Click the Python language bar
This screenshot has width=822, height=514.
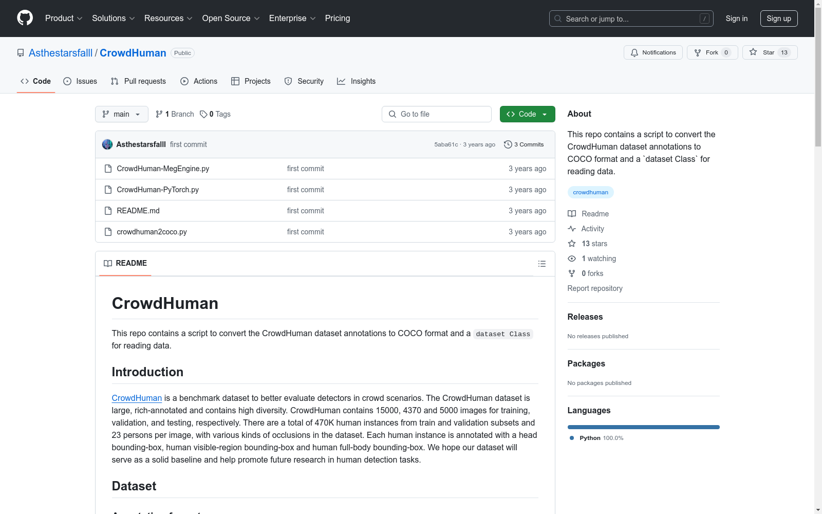click(644, 427)
